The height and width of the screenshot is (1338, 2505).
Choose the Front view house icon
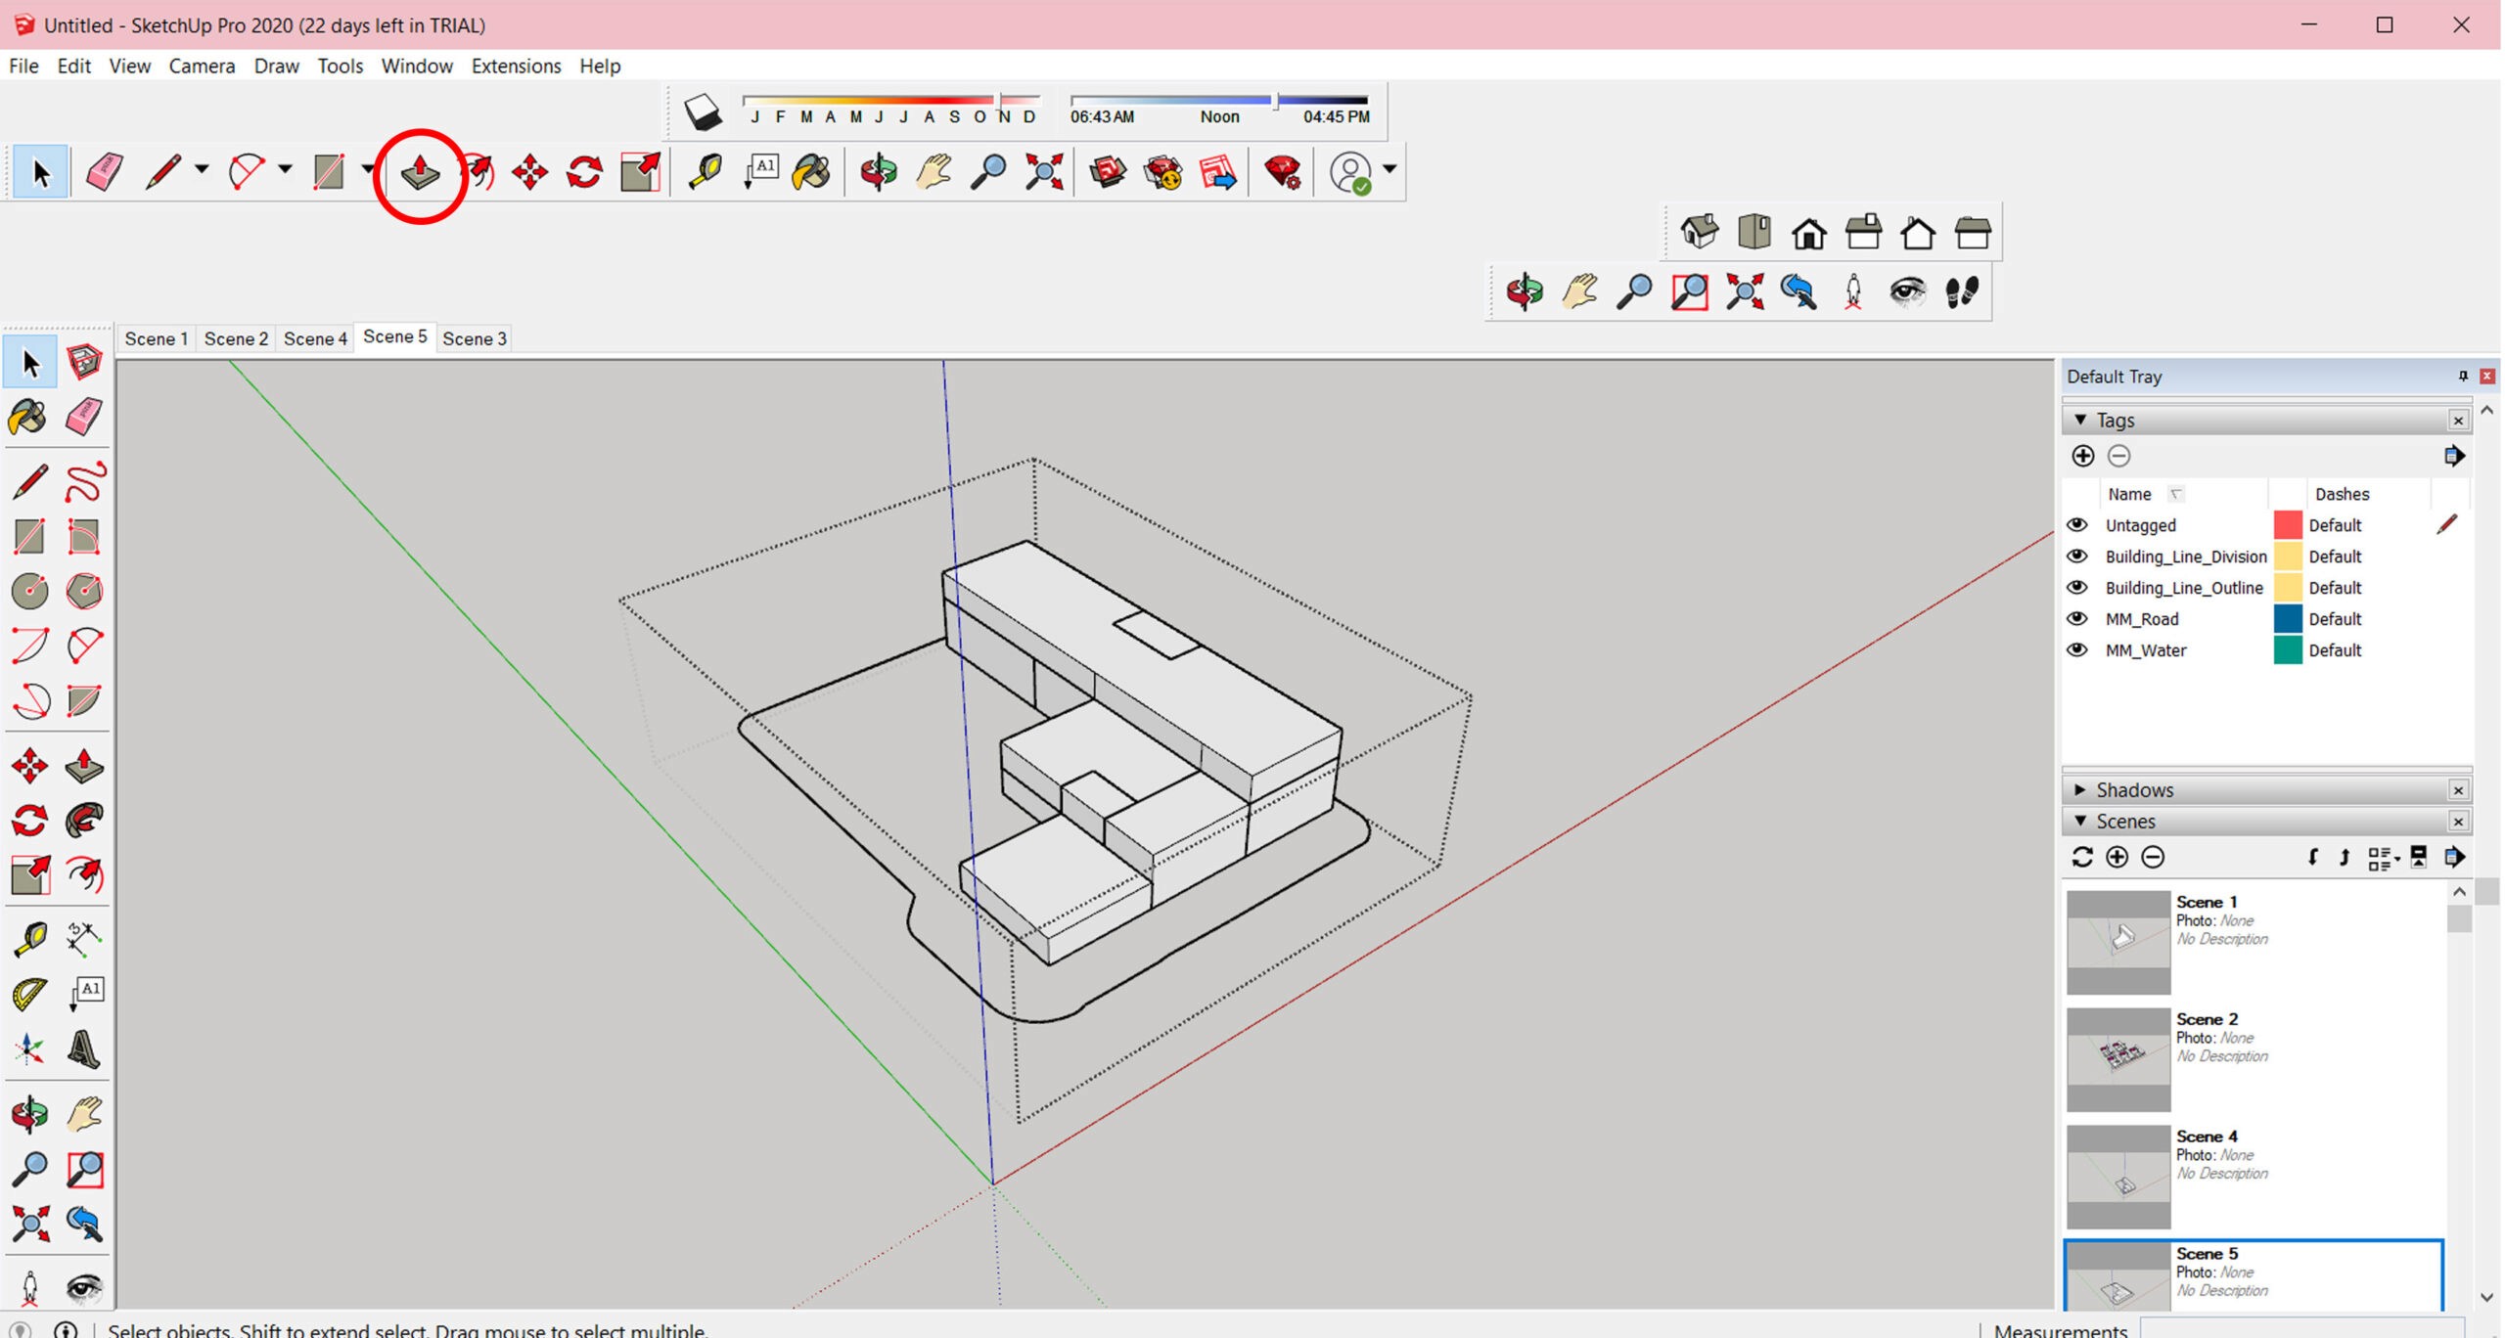1808,234
